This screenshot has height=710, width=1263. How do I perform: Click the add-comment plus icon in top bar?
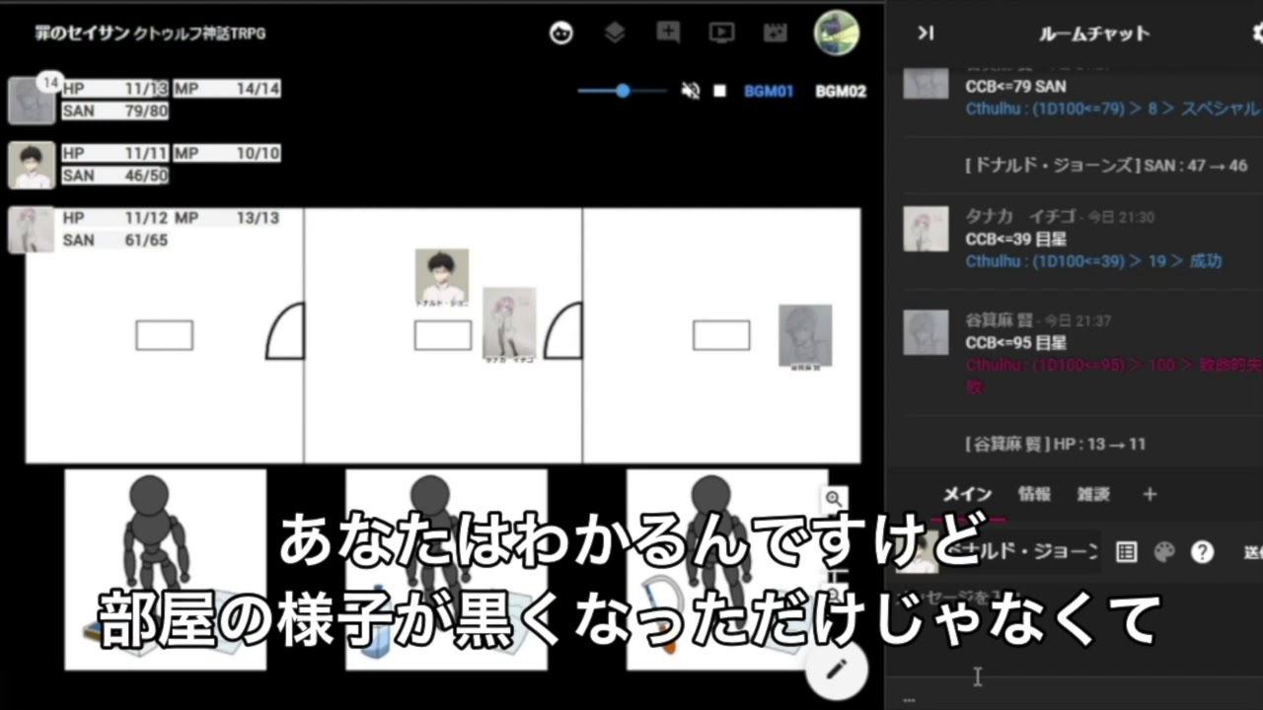pos(668,33)
